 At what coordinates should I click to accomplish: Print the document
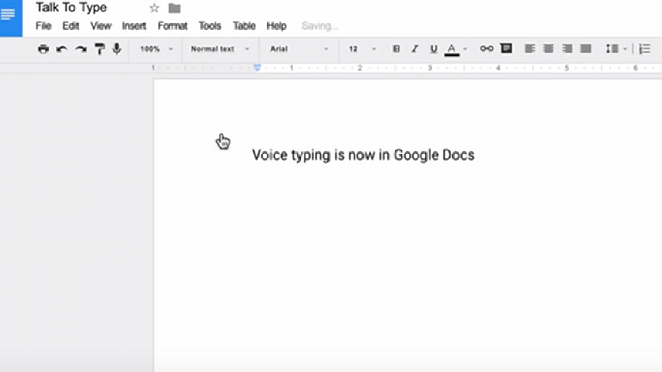pos(43,49)
